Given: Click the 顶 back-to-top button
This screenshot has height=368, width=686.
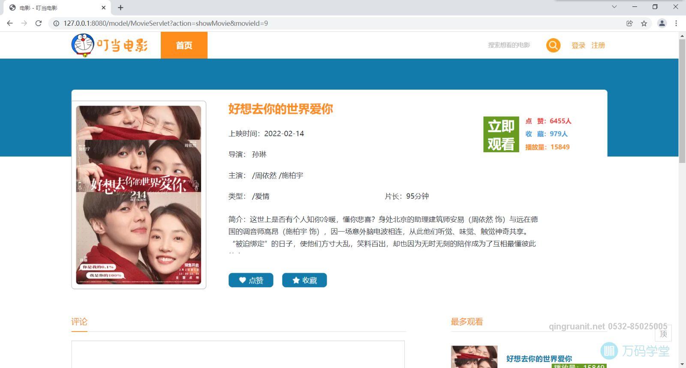Looking at the screenshot, I should [x=663, y=333].
